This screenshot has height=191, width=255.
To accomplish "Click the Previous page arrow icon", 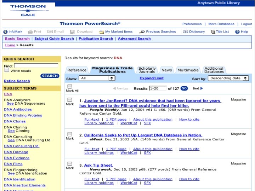I will click(114, 88).
